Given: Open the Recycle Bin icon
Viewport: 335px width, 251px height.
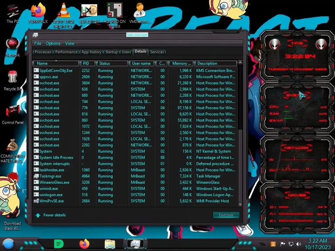Looking at the screenshot, I should click(x=13, y=81).
